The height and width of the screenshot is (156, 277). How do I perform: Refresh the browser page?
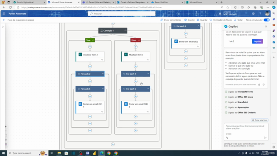click(10, 7)
